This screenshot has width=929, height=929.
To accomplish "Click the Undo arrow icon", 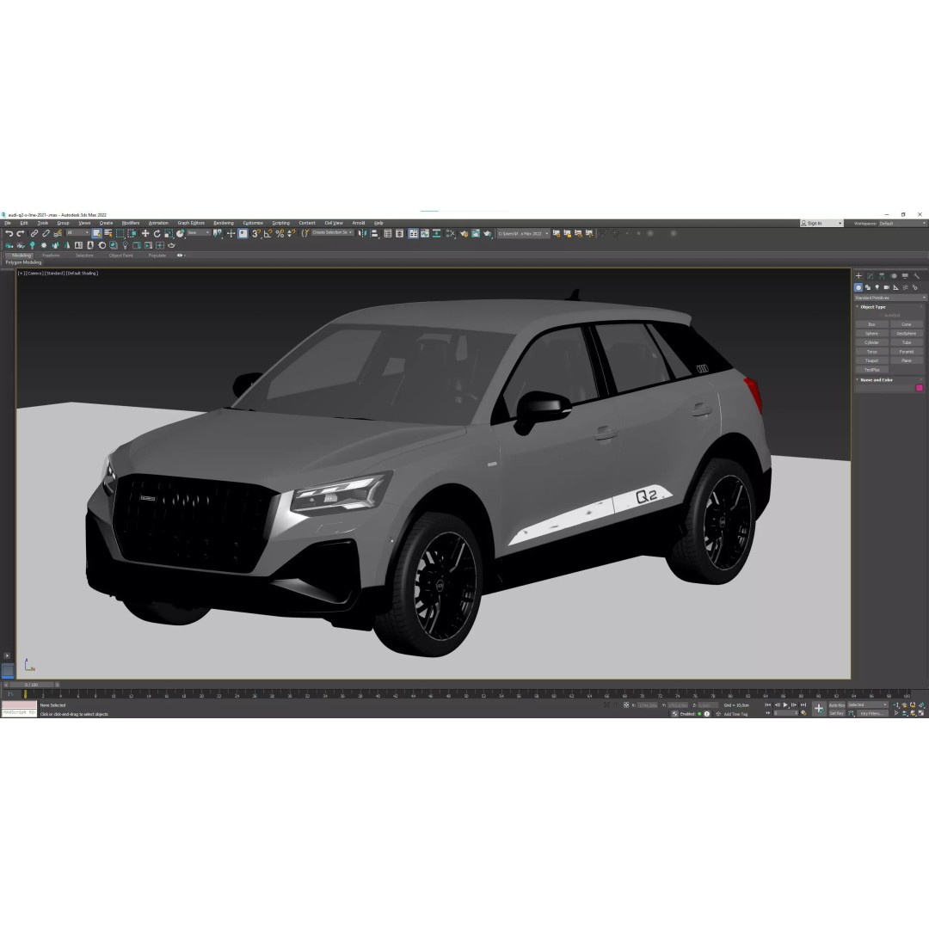I will [9, 234].
